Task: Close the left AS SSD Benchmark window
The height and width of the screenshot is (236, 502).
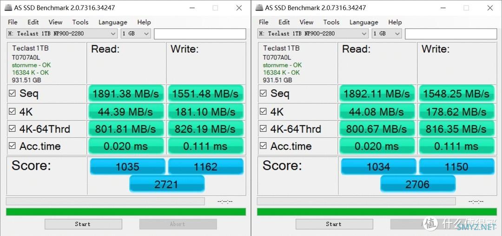Action: point(239,8)
